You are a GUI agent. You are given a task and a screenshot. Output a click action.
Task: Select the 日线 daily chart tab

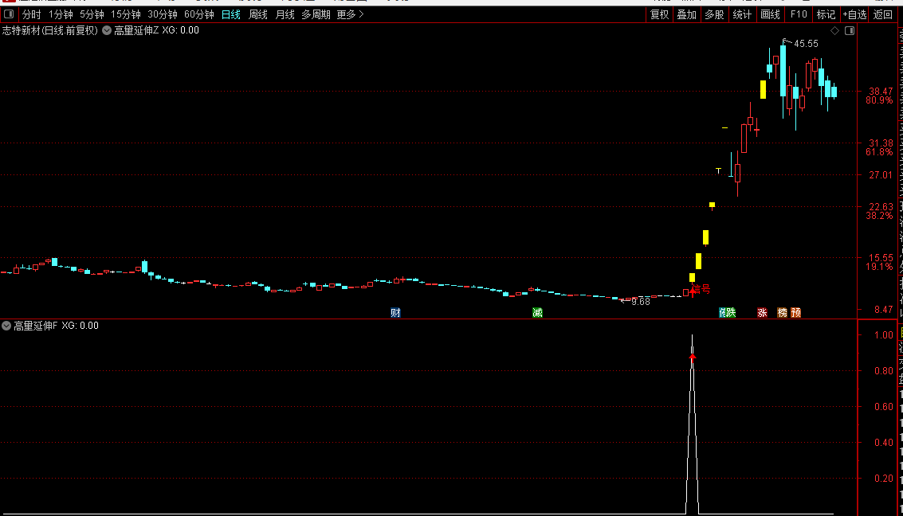(x=231, y=14)
